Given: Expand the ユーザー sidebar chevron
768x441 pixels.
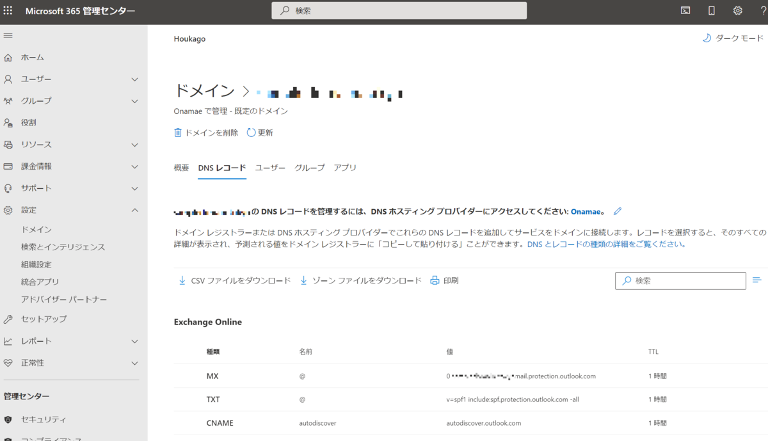Looking at the screenshot, I should [134, 79].
